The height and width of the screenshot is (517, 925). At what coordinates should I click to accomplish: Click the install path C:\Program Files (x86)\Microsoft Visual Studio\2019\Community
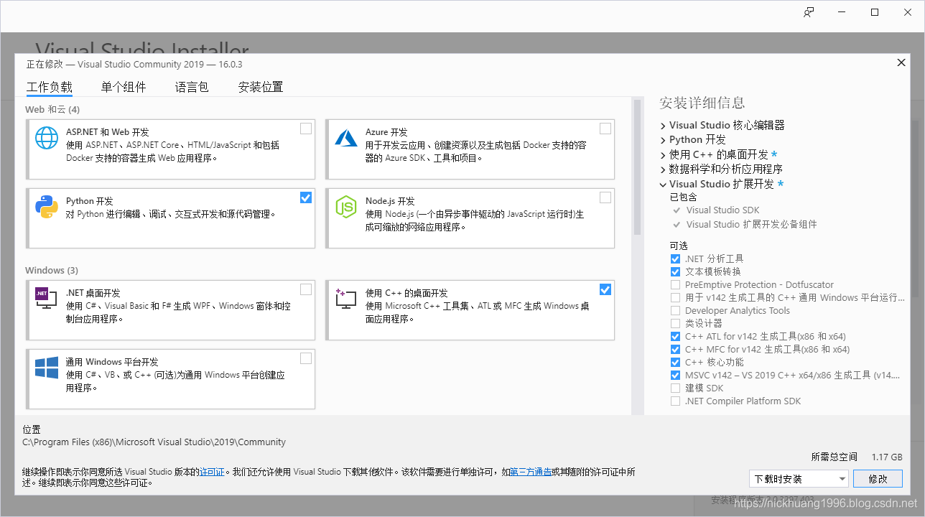(154, 442)
